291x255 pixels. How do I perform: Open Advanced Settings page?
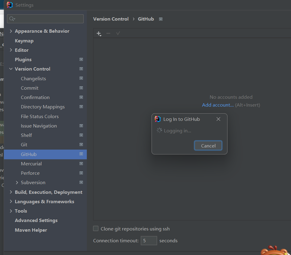coord(36,220)
